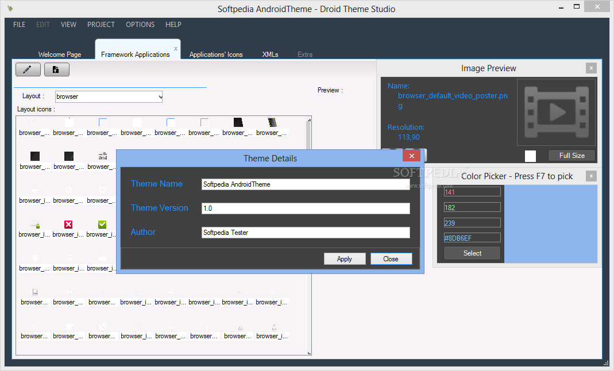Select the tiny bookmarks grid browser icon
This screenshot has height=371, width=614.
point(103,156)
